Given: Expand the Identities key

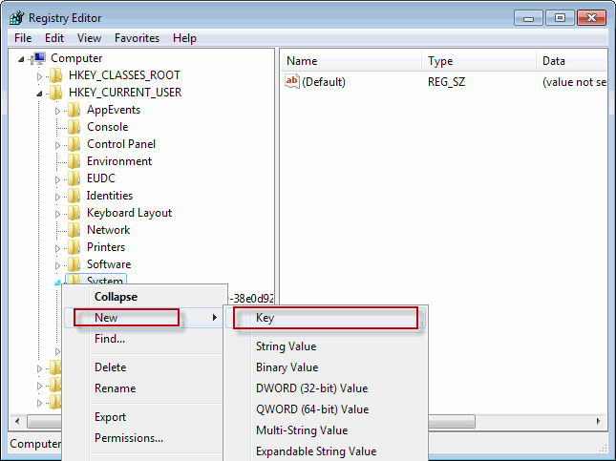Looking at the screenshot, I should click(x=57, y=197).
